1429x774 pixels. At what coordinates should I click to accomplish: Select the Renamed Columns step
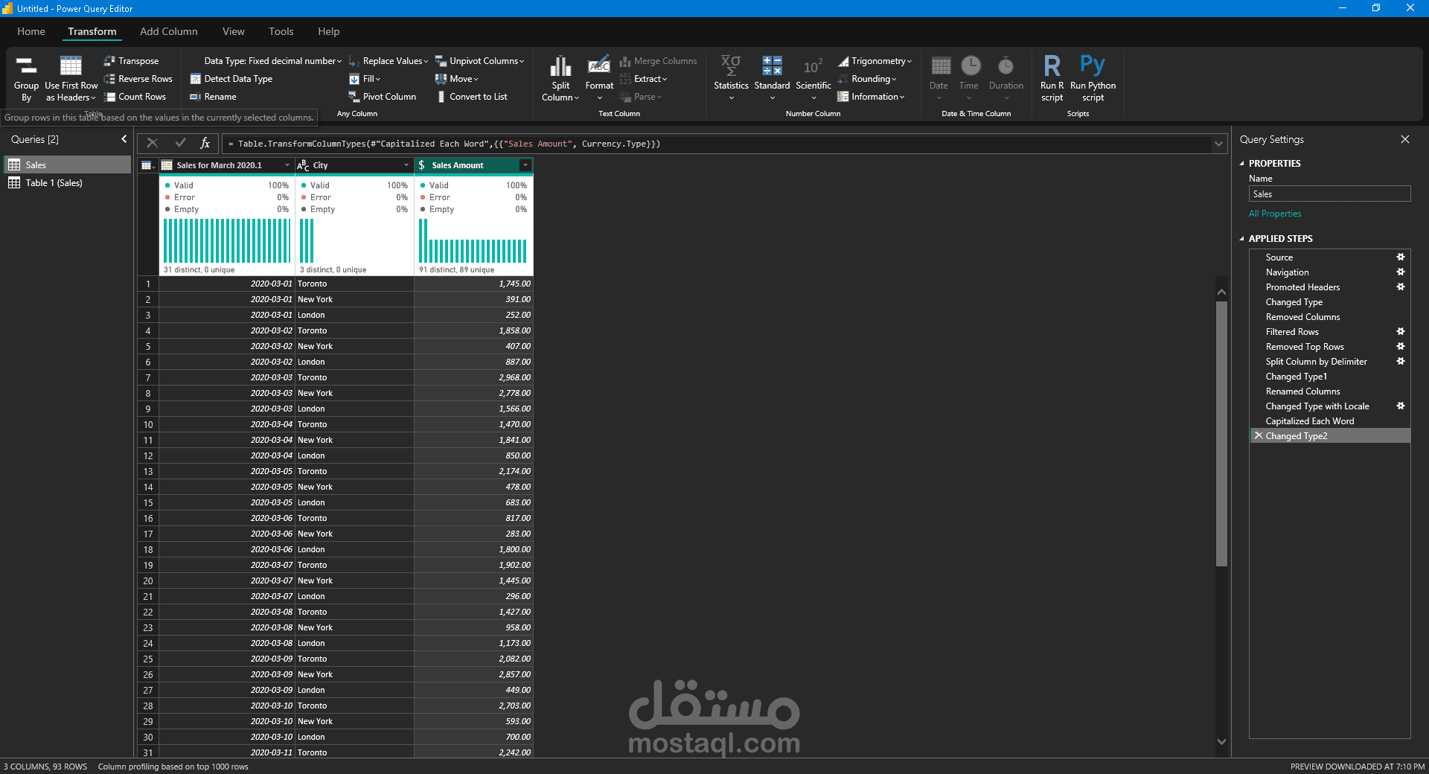(x=1329, y=391)
